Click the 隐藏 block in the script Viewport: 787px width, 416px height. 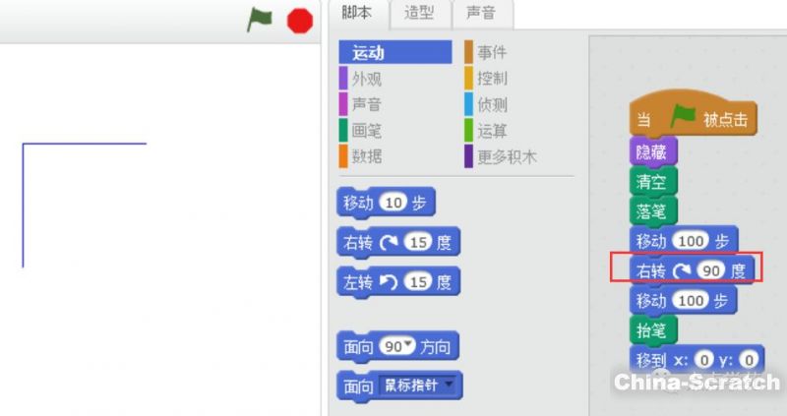click(x=652, y=152)
